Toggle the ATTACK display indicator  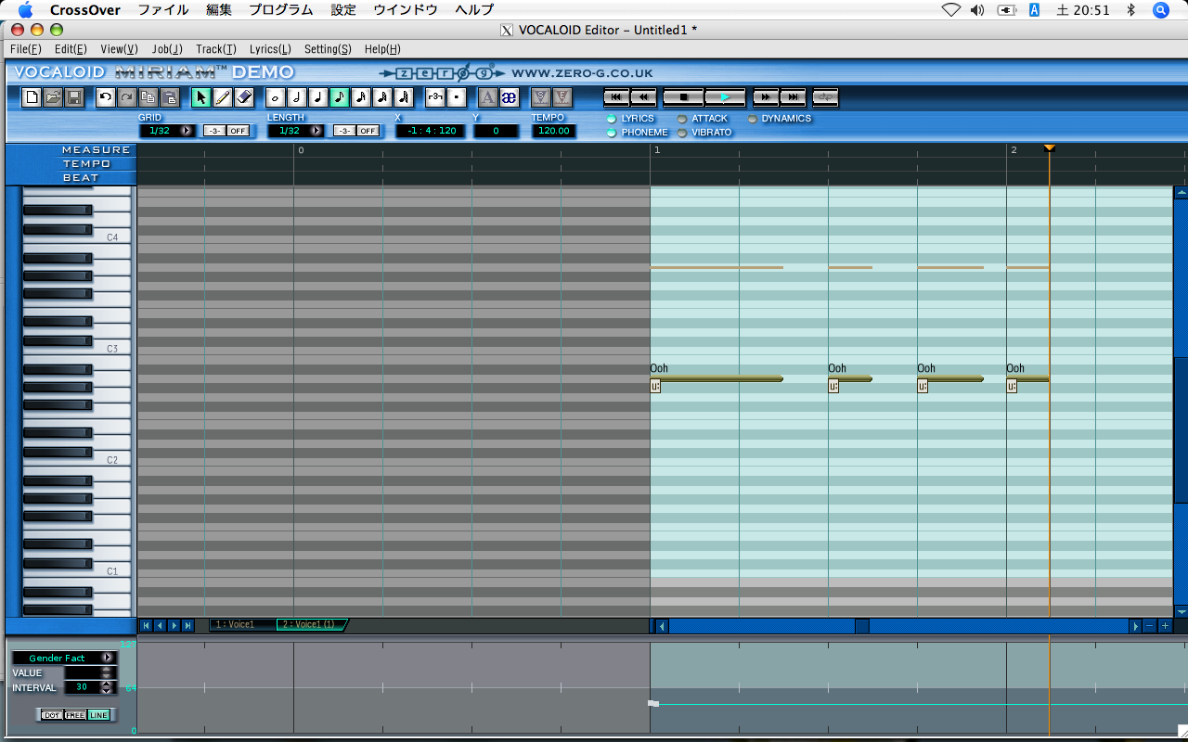pyautogui.click(x=681, y=119)
